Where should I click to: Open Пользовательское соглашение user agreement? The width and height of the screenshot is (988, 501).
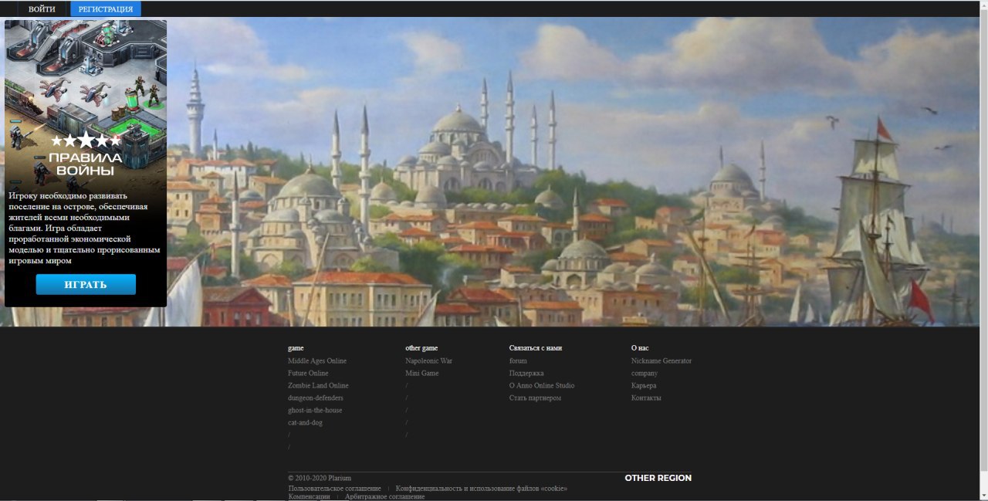pos(334,489)
